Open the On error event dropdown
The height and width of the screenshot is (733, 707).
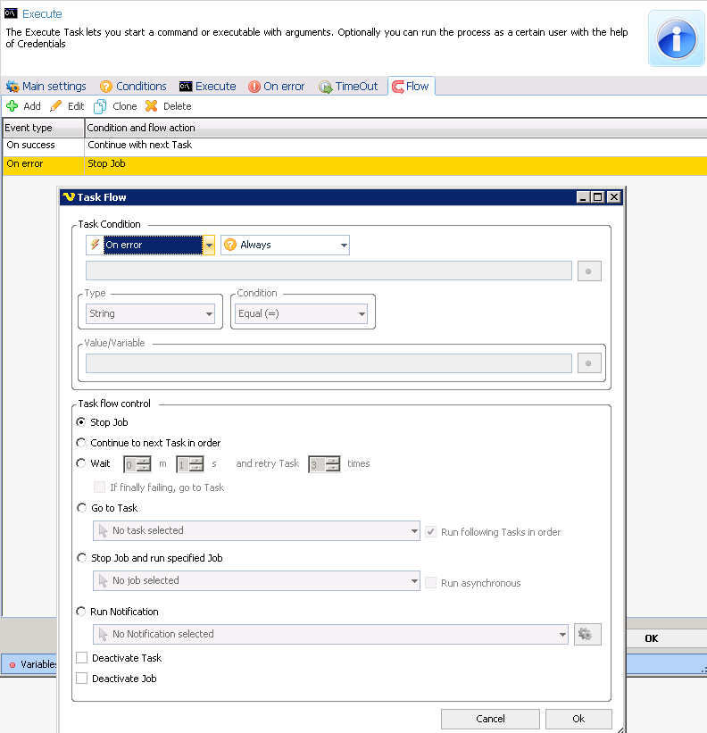click(x=209, y=245)
